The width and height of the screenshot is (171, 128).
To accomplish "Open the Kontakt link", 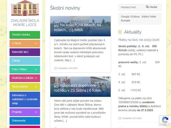I will click(125, 21).
